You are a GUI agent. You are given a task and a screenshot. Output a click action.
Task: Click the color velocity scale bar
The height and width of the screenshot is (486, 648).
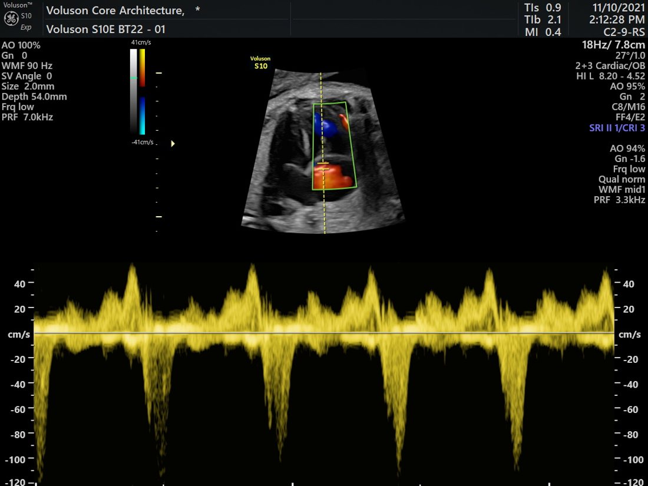(142, 92)
